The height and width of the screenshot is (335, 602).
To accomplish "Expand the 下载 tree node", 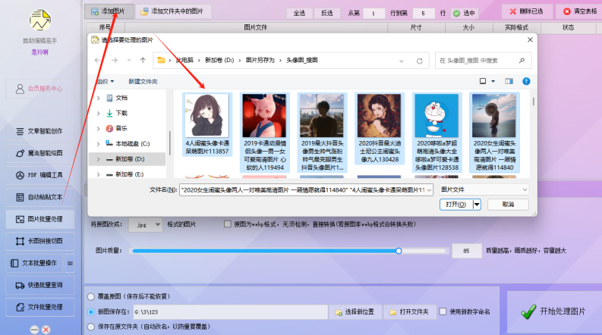I will (98, 113).
